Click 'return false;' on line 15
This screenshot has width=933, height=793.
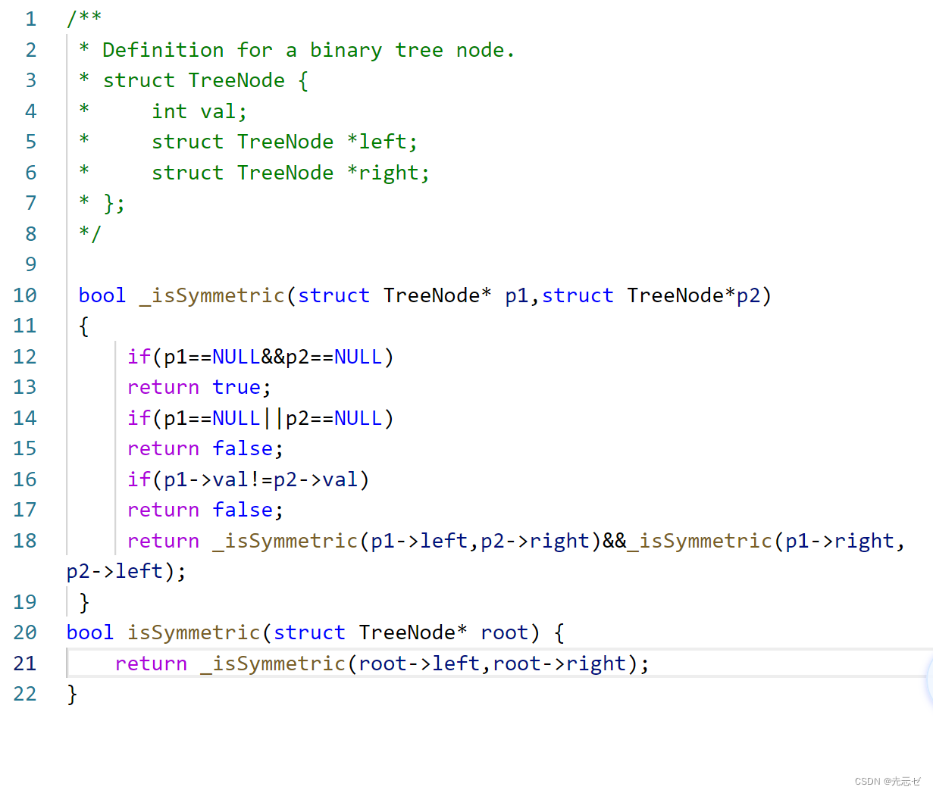click(x=205, y=448)
